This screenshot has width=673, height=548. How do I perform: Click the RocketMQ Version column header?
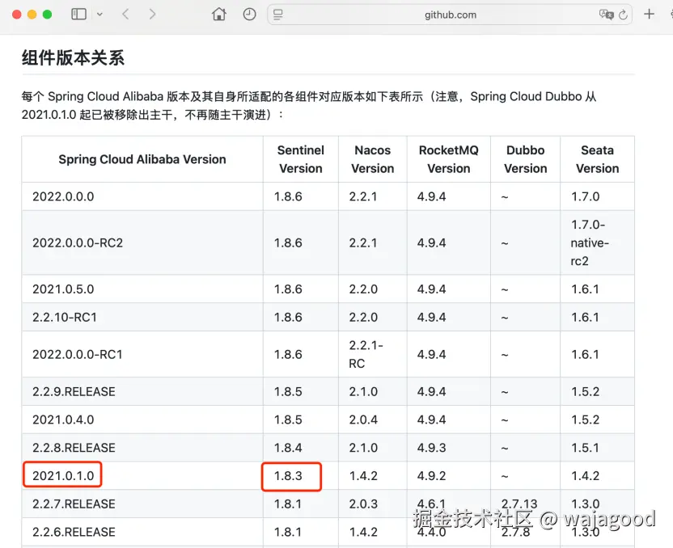click(448, 159)
